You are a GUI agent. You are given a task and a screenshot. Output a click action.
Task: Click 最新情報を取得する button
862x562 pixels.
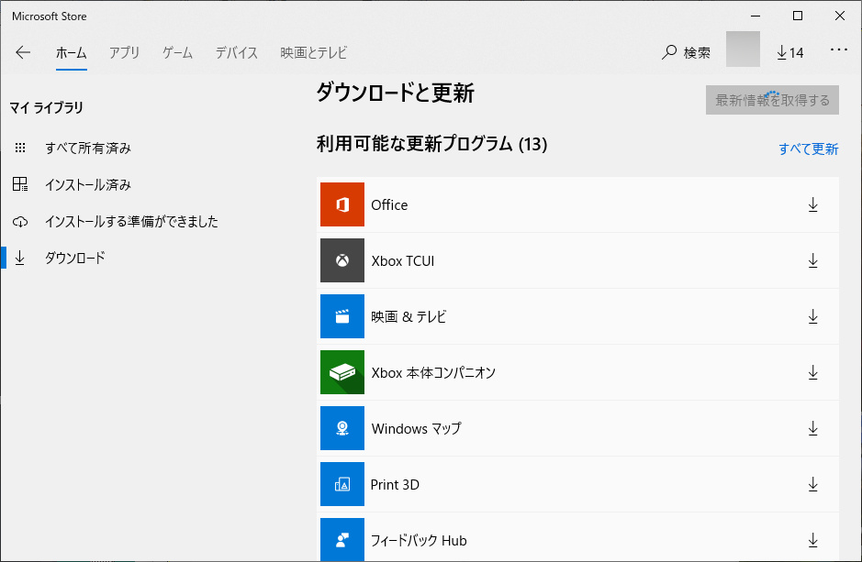tap(772, 100)
